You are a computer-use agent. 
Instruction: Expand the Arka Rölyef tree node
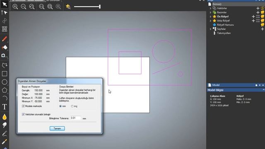[211, 21]
